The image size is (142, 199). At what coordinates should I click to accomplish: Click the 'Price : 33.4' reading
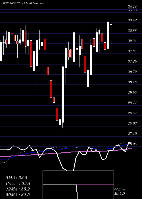18,183
